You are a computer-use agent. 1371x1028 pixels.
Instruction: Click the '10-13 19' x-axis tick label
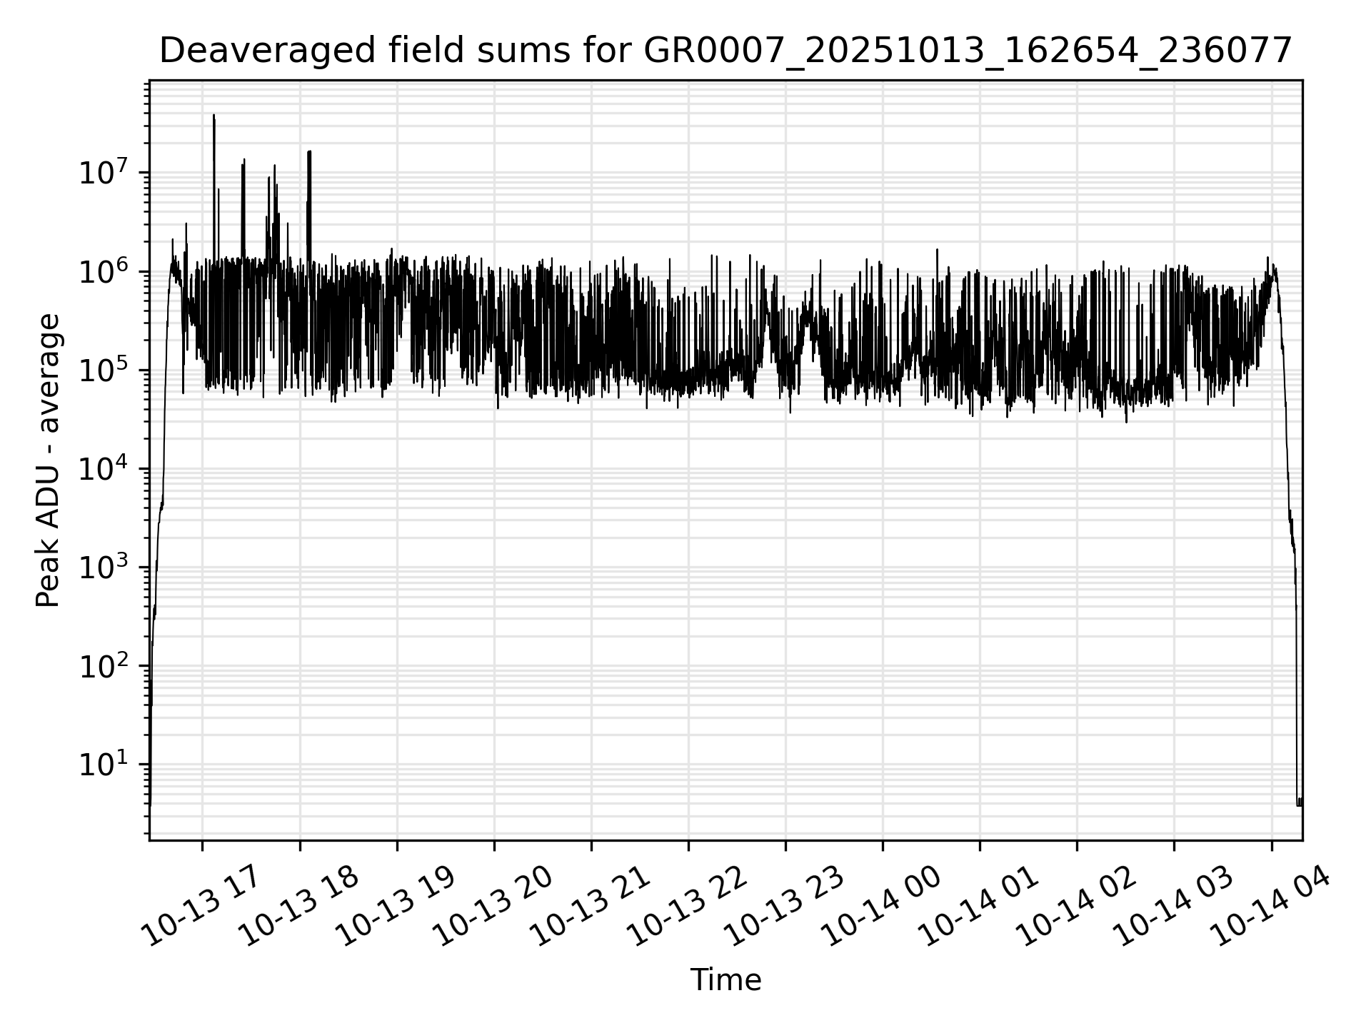click(x=395, y=907)
